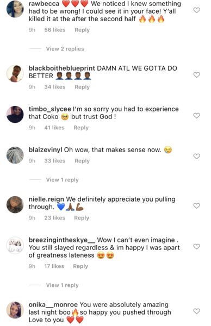Like onika__monroe's comment heart icon
Screen dimensions: 211x326
click(x=197, y=311)
